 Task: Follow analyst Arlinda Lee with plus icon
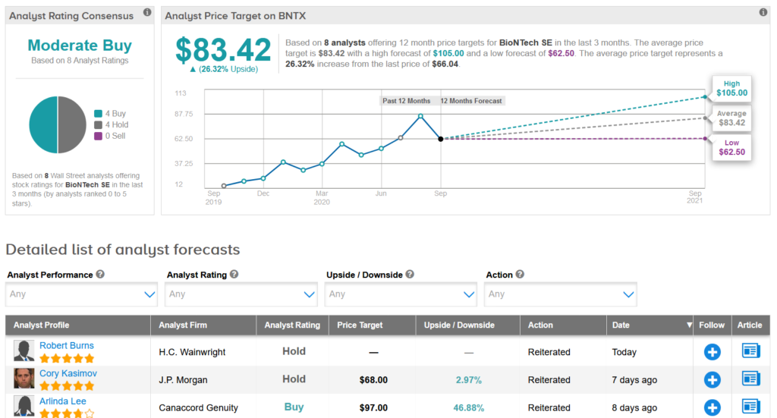click(712, 407)
